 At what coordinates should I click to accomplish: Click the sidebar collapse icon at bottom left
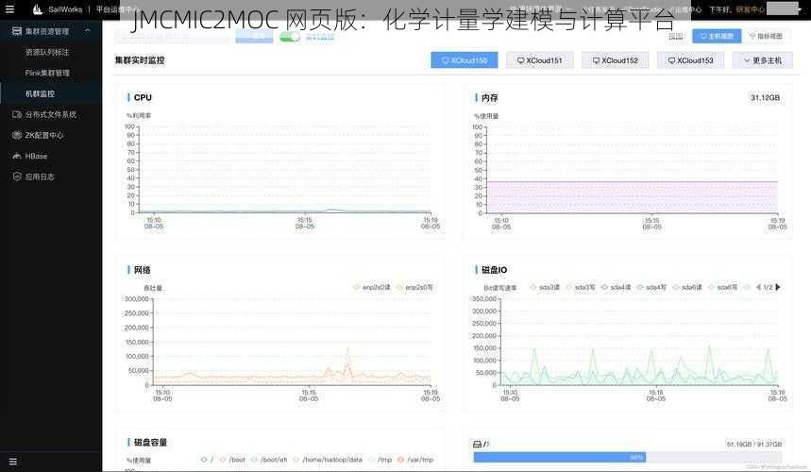pyautogui.click(x=13, y=462)
